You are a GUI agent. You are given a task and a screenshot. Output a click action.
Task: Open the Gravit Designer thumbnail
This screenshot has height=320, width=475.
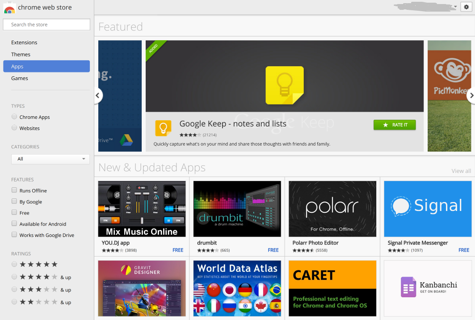pos(142,288)
